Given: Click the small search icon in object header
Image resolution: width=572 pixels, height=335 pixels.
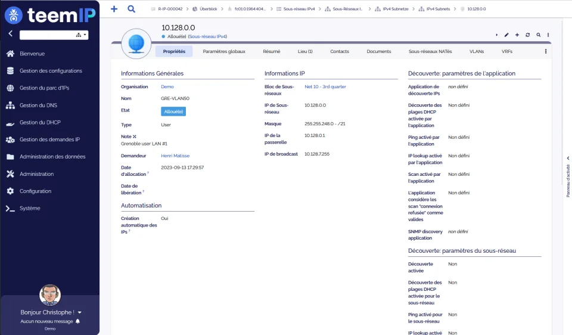Looking at the screenshot, I should point(539,35).
